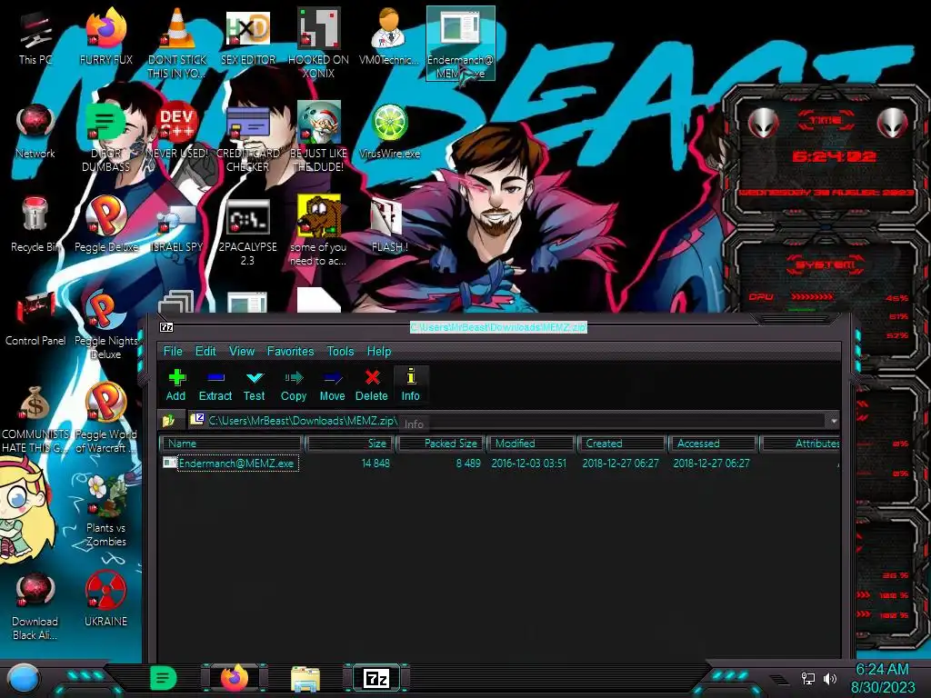Select the Copy toolbar icon in 7-Zip
The image size is (931, 698).
pos(294,384)
